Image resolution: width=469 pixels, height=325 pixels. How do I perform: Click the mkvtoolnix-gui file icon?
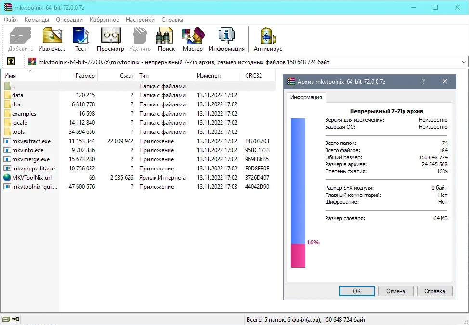7,186
